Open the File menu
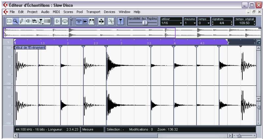This screenshot has height=139, width=263. (x=12, y=12)
